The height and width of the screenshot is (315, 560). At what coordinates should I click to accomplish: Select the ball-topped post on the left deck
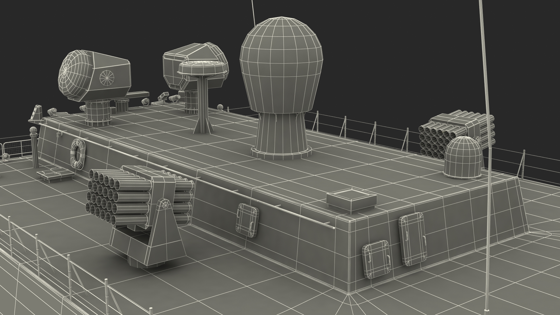pos(35,147)
